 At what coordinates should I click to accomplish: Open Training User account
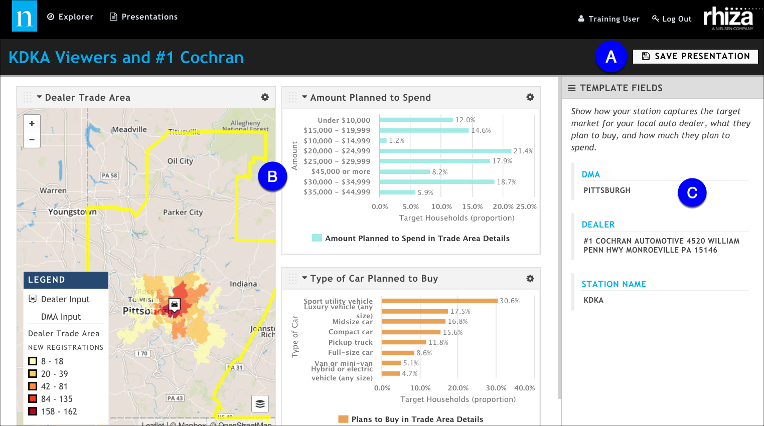coord(608,19)
